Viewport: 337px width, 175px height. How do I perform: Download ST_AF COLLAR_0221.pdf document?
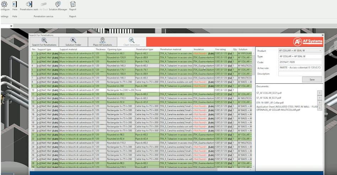[320, 93]
